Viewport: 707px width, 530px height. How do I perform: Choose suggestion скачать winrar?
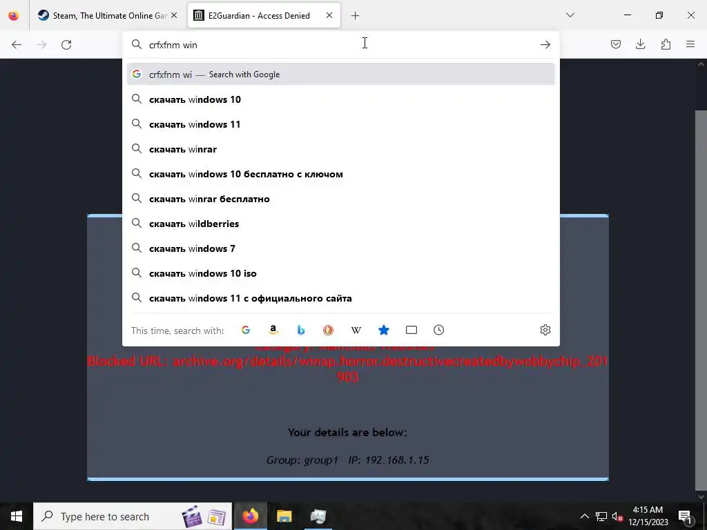(341, 149)
